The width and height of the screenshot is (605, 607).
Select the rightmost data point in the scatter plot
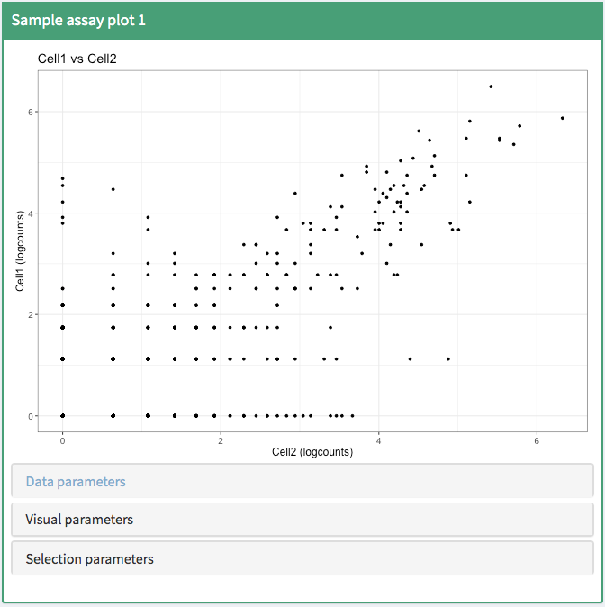click(563, 118)
